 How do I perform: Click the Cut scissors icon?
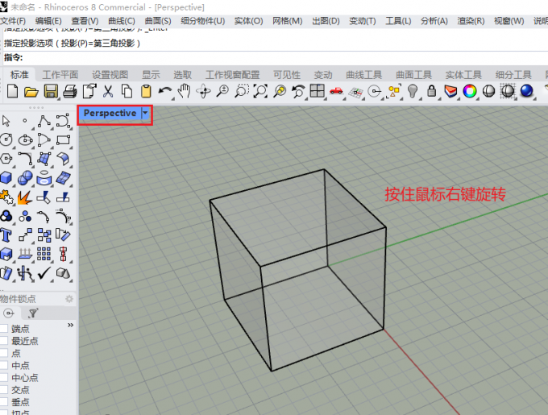point(108,92)
